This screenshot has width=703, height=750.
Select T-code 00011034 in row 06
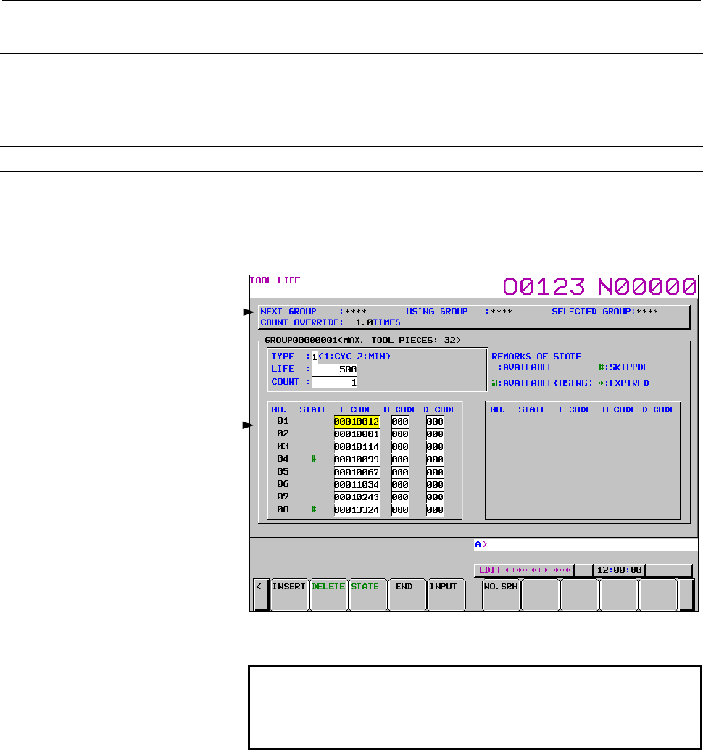pos(357,485)
